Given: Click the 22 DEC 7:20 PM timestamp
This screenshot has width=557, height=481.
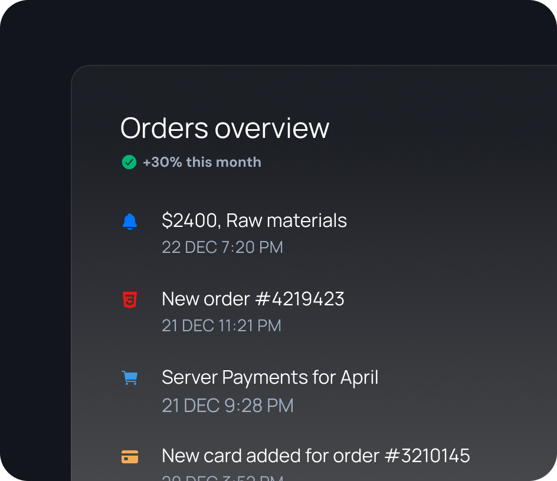Looking at the screenshot, I should point(222,247).
